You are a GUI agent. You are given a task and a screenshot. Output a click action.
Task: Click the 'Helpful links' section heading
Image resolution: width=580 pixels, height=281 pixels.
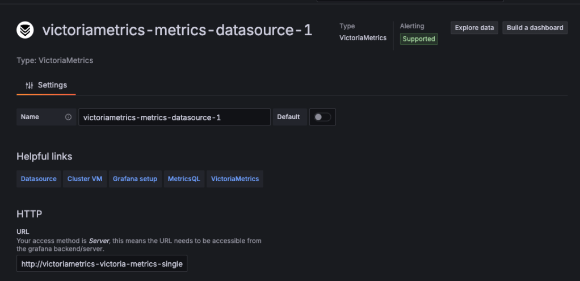(44, 157)
